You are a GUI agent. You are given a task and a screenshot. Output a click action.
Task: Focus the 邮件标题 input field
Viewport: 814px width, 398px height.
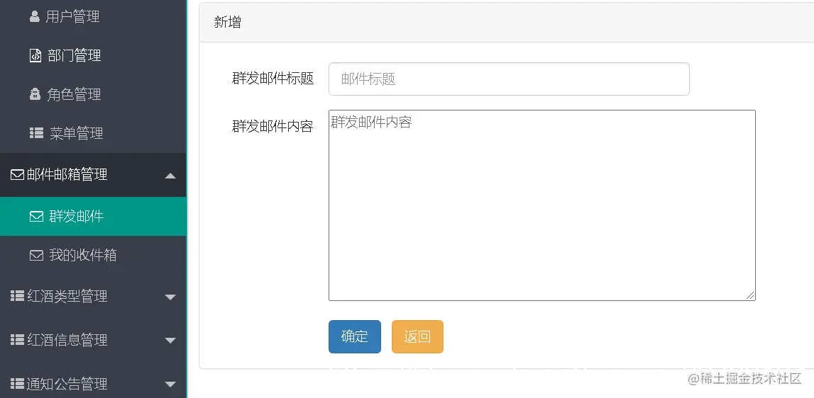pyautogui.click(x=509, y=79)
